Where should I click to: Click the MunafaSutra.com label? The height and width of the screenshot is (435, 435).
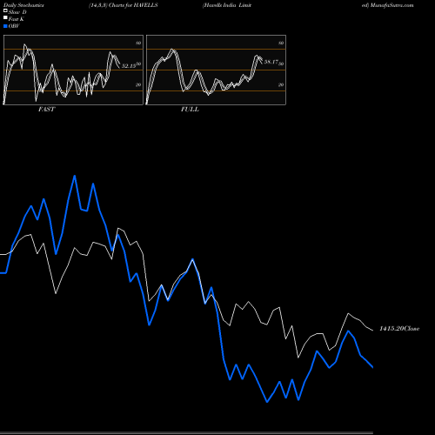click(x=391, y=5)
